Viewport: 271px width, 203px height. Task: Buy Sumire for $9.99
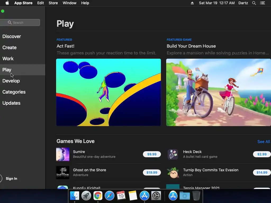[152, 154]
